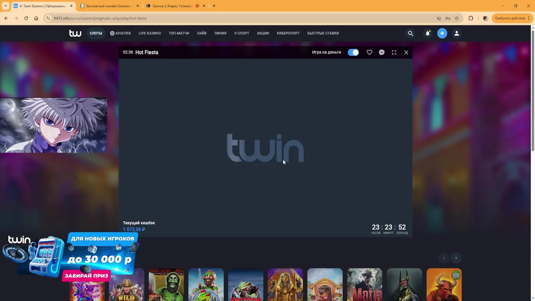This screenshot has width=535, height=301.
Task: Open the golden pharaoh game thumbnail
Action: tap(285, 285)
